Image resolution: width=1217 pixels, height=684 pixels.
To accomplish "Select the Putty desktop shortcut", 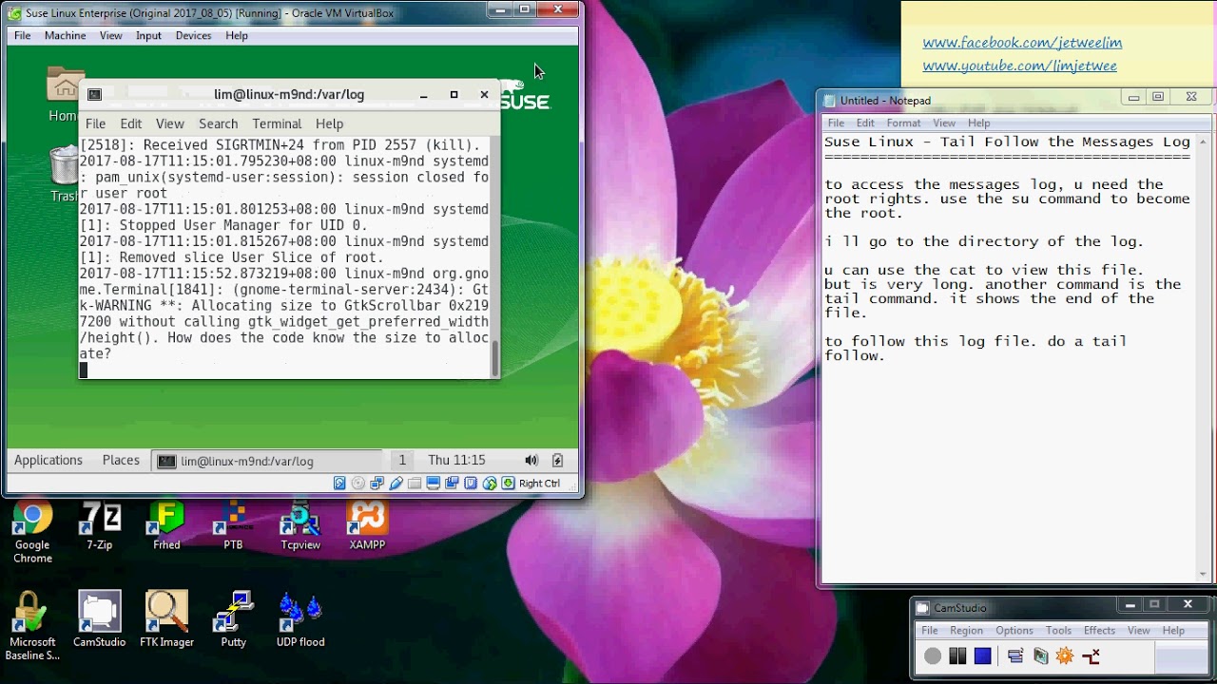I will click(x=233, y=619).
